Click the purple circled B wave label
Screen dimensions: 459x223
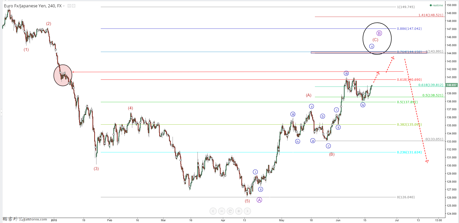coord(379,33)
